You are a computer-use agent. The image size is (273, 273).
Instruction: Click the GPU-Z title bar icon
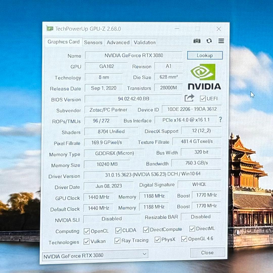click(x=50, y=29)
